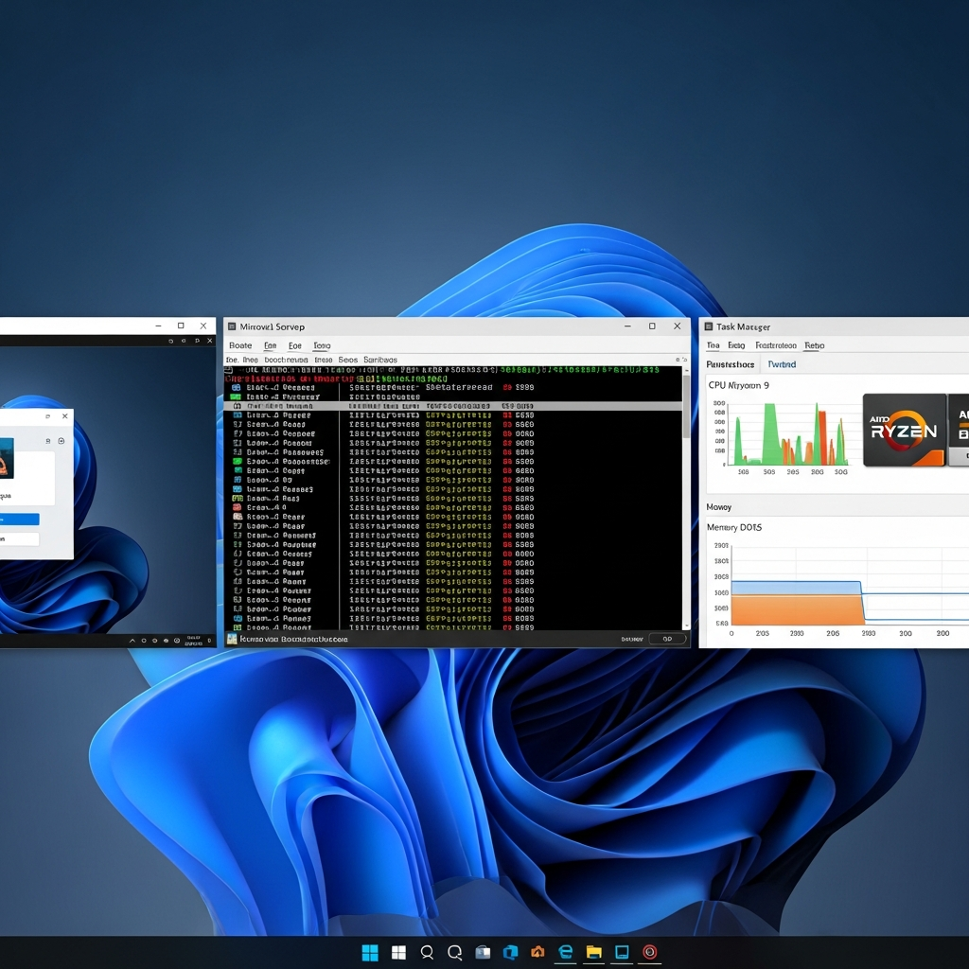The width and height of the screenshot is (969, 969).
Task: Open the Edge browser from the taskbar
Action: pyautogui.click(x=565, y=952)
